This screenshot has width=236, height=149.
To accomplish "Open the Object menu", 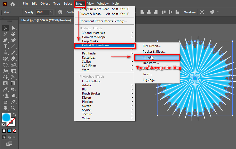I will [45, 4].
